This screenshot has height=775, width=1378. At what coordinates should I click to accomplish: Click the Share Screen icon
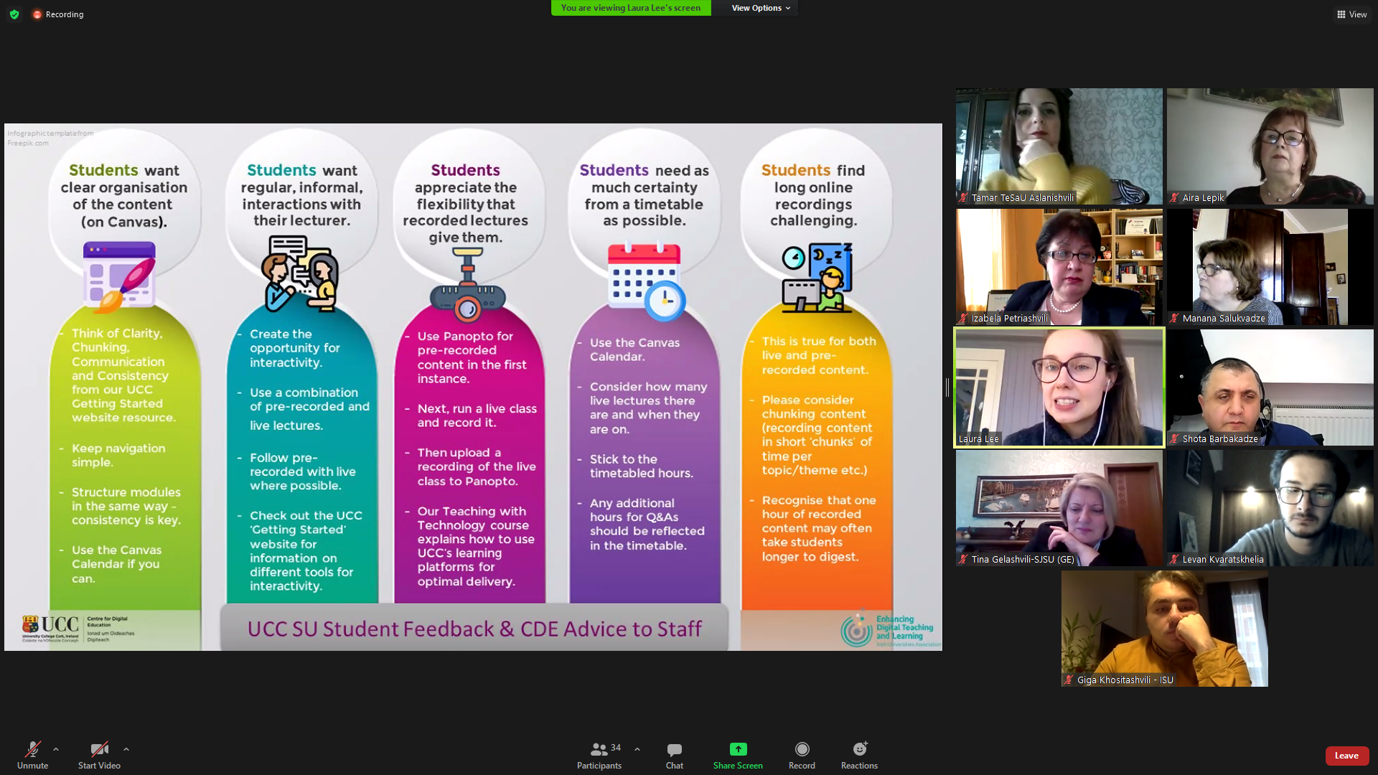(x=738, y=749)
